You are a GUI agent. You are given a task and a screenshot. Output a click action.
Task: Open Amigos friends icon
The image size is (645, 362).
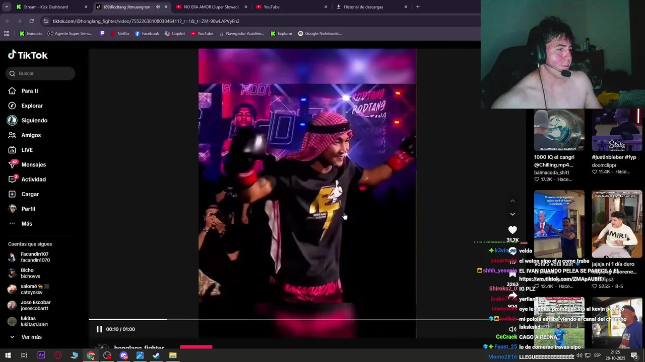click(12, 135)
